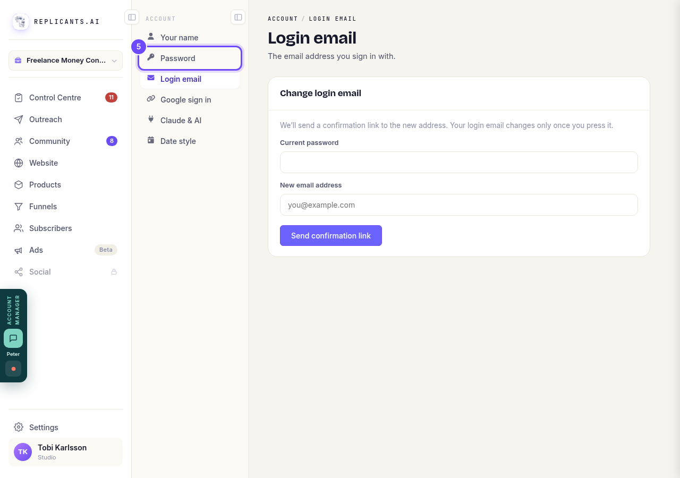The image size is (680, 478).
Task: Open the account manager chat icon
Action: pos(13,338)
